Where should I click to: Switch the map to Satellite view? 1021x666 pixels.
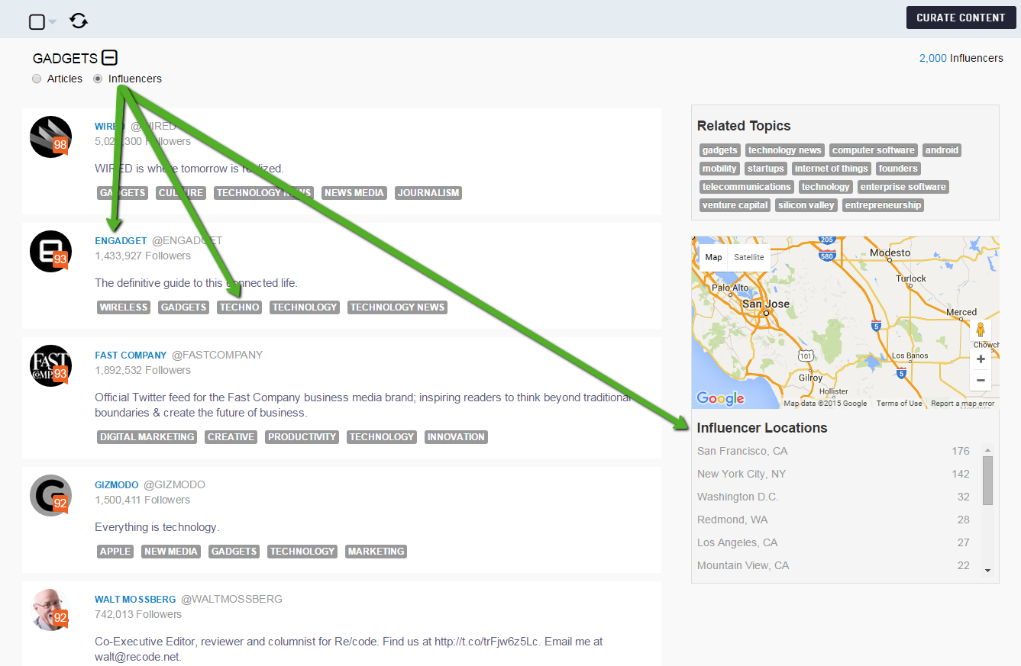pyautogui.click(x=749, y=257)
